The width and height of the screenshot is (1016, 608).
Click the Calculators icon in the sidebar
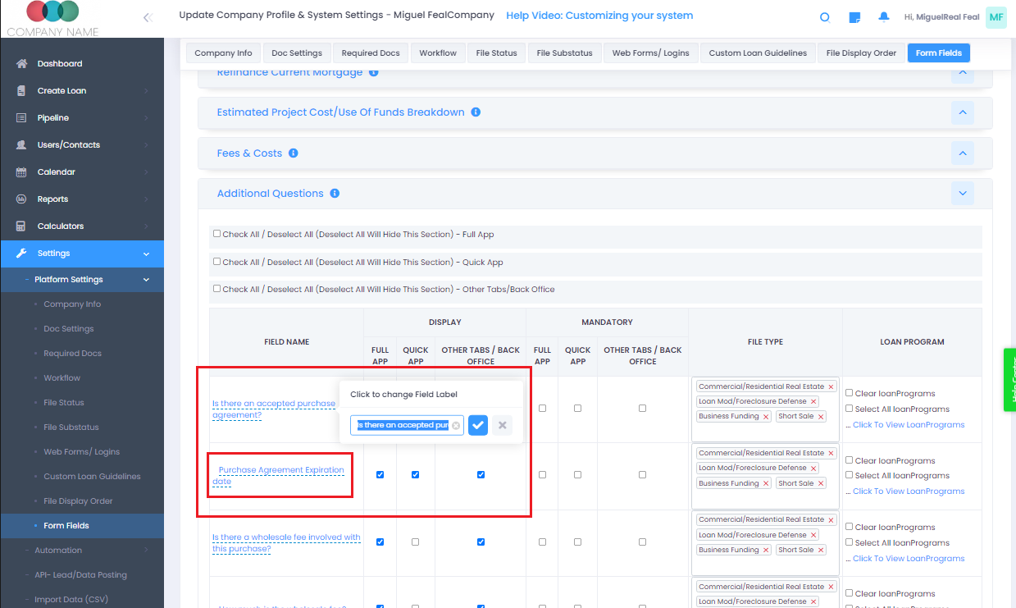pyautogui.click(x=21, y=226)
